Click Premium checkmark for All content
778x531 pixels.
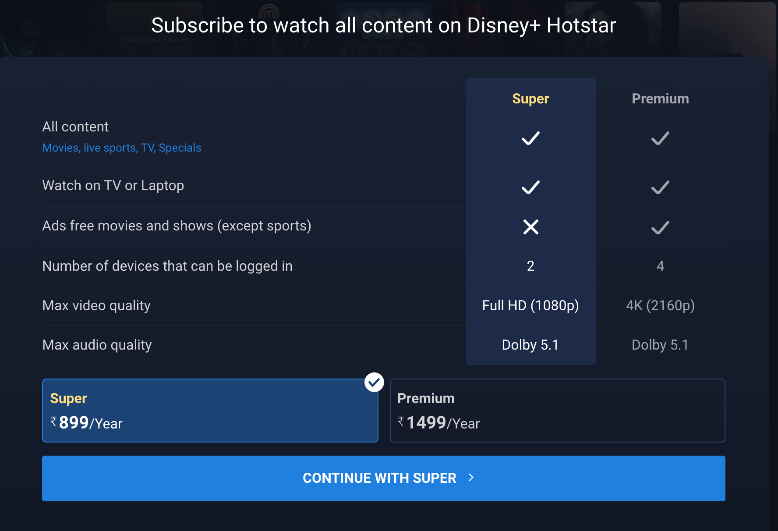tap(660, 138)
